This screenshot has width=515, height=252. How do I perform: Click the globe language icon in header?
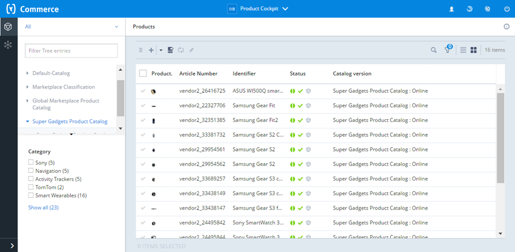point(488,9)
